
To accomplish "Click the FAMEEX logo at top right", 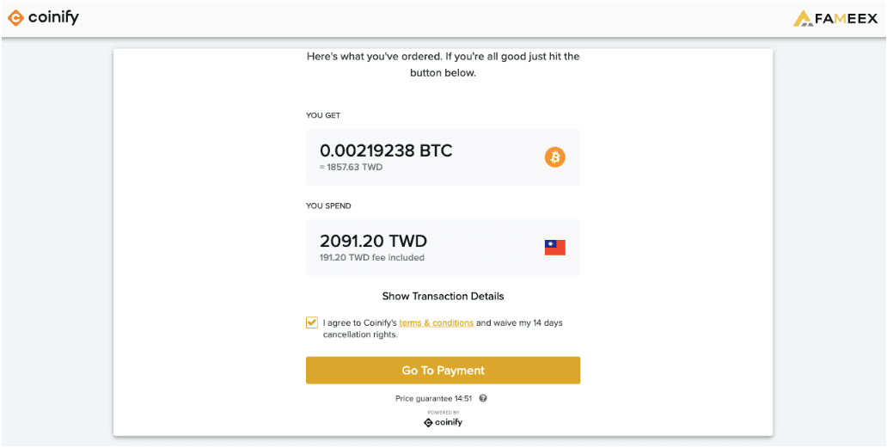I will tap(835, 19).
